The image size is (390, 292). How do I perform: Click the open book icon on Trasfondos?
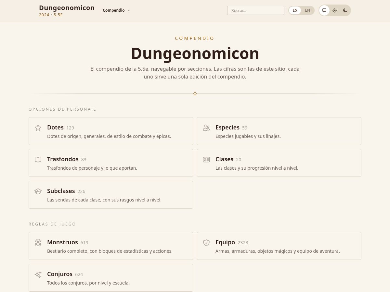click(x=38, y=160)
